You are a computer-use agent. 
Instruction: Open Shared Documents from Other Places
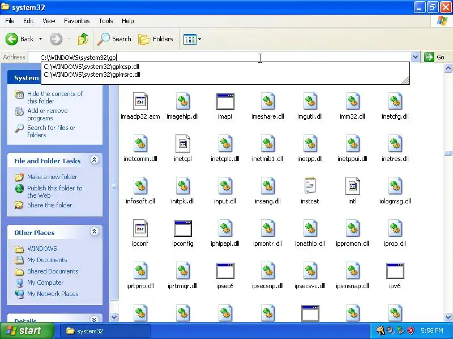click(53, 271)
